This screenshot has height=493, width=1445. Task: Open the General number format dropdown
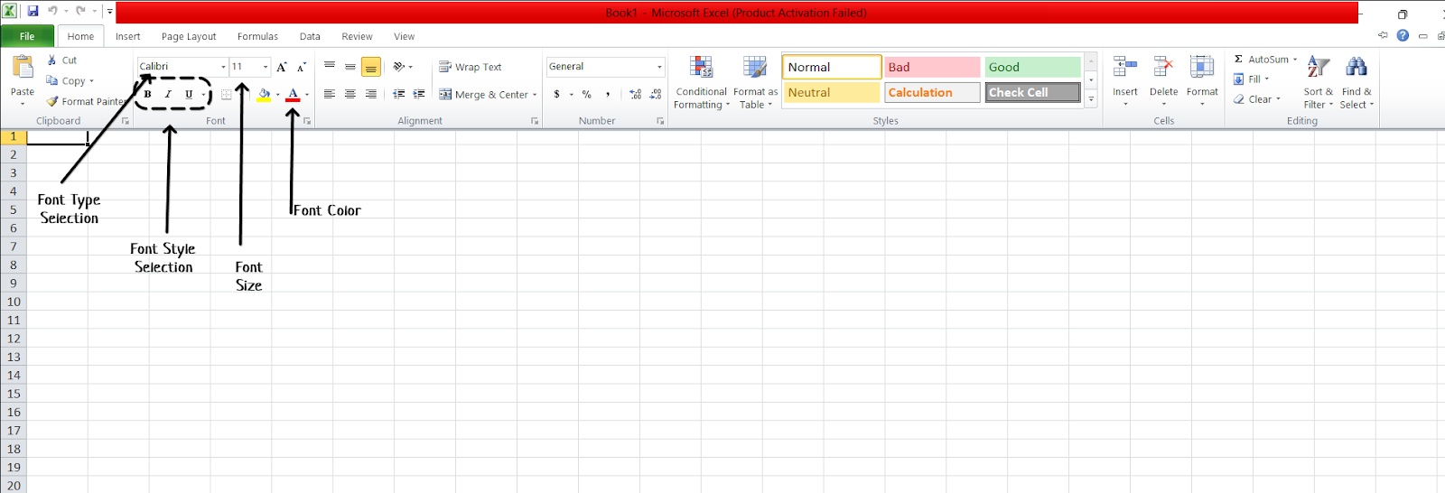coord(659,67)
